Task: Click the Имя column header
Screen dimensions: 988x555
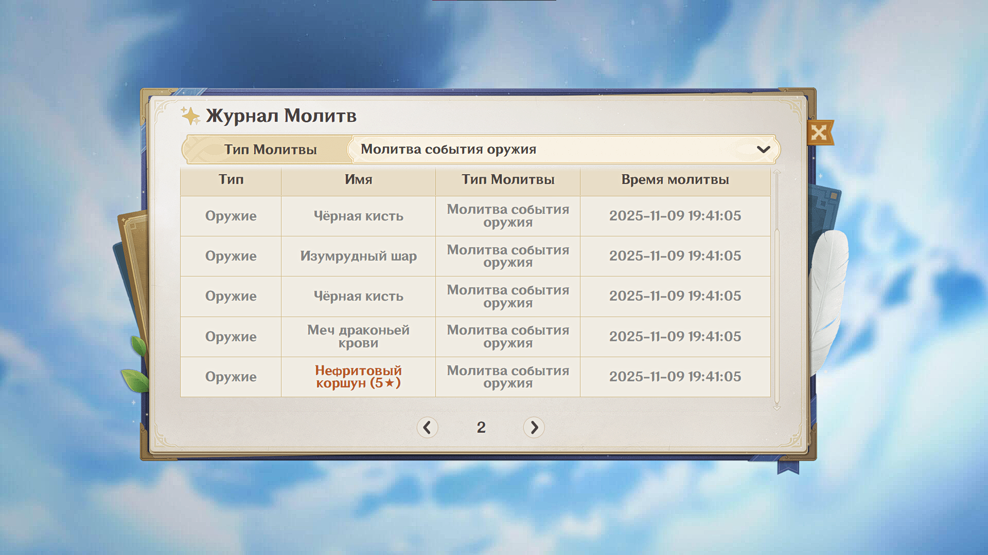Action: click(358, 180)
